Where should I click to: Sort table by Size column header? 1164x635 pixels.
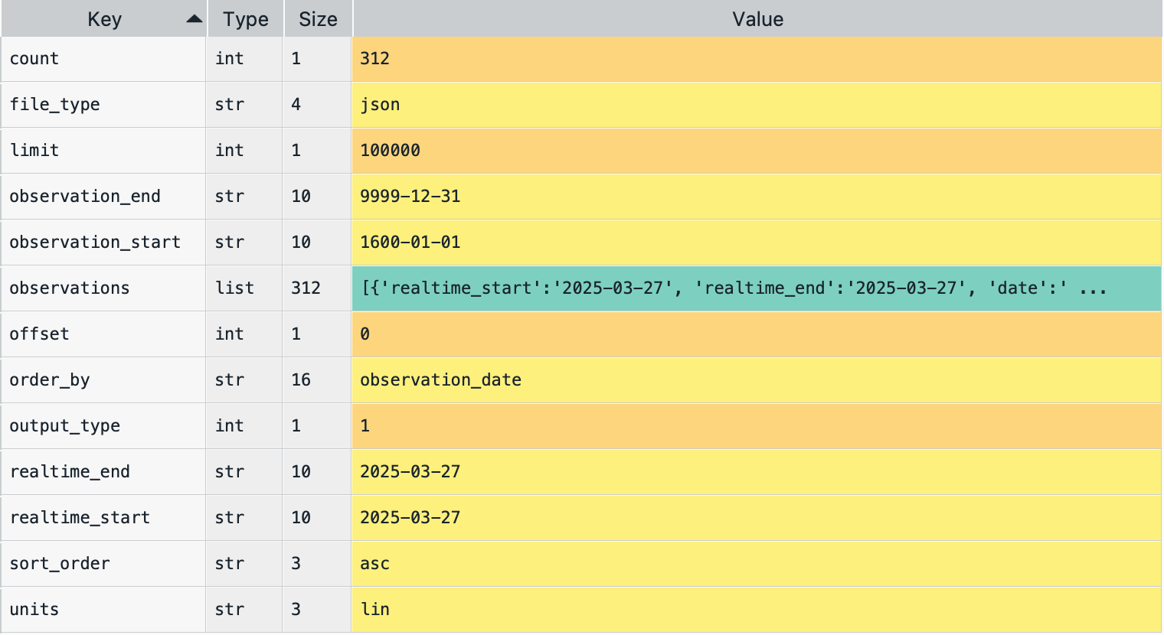(318, 19)
